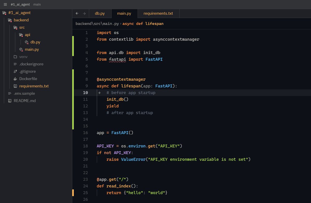
Task: Click app = FastAPI() on line 16
Action: (115, 133)
